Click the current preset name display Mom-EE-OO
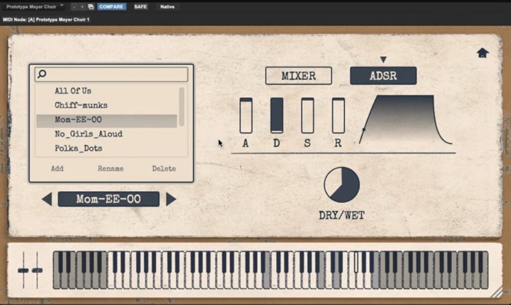The height and width of the screenshot is (305, 511). point(108,199)
